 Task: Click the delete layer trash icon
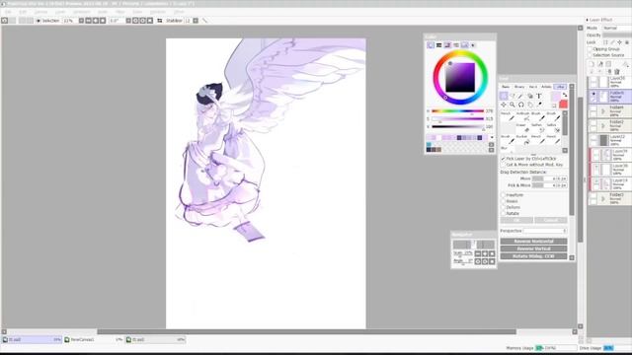pos(616,72)
